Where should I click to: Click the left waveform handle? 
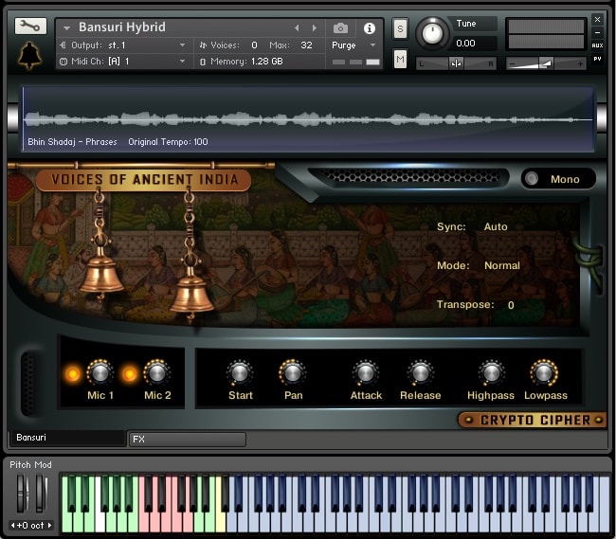tap(13, 117)
